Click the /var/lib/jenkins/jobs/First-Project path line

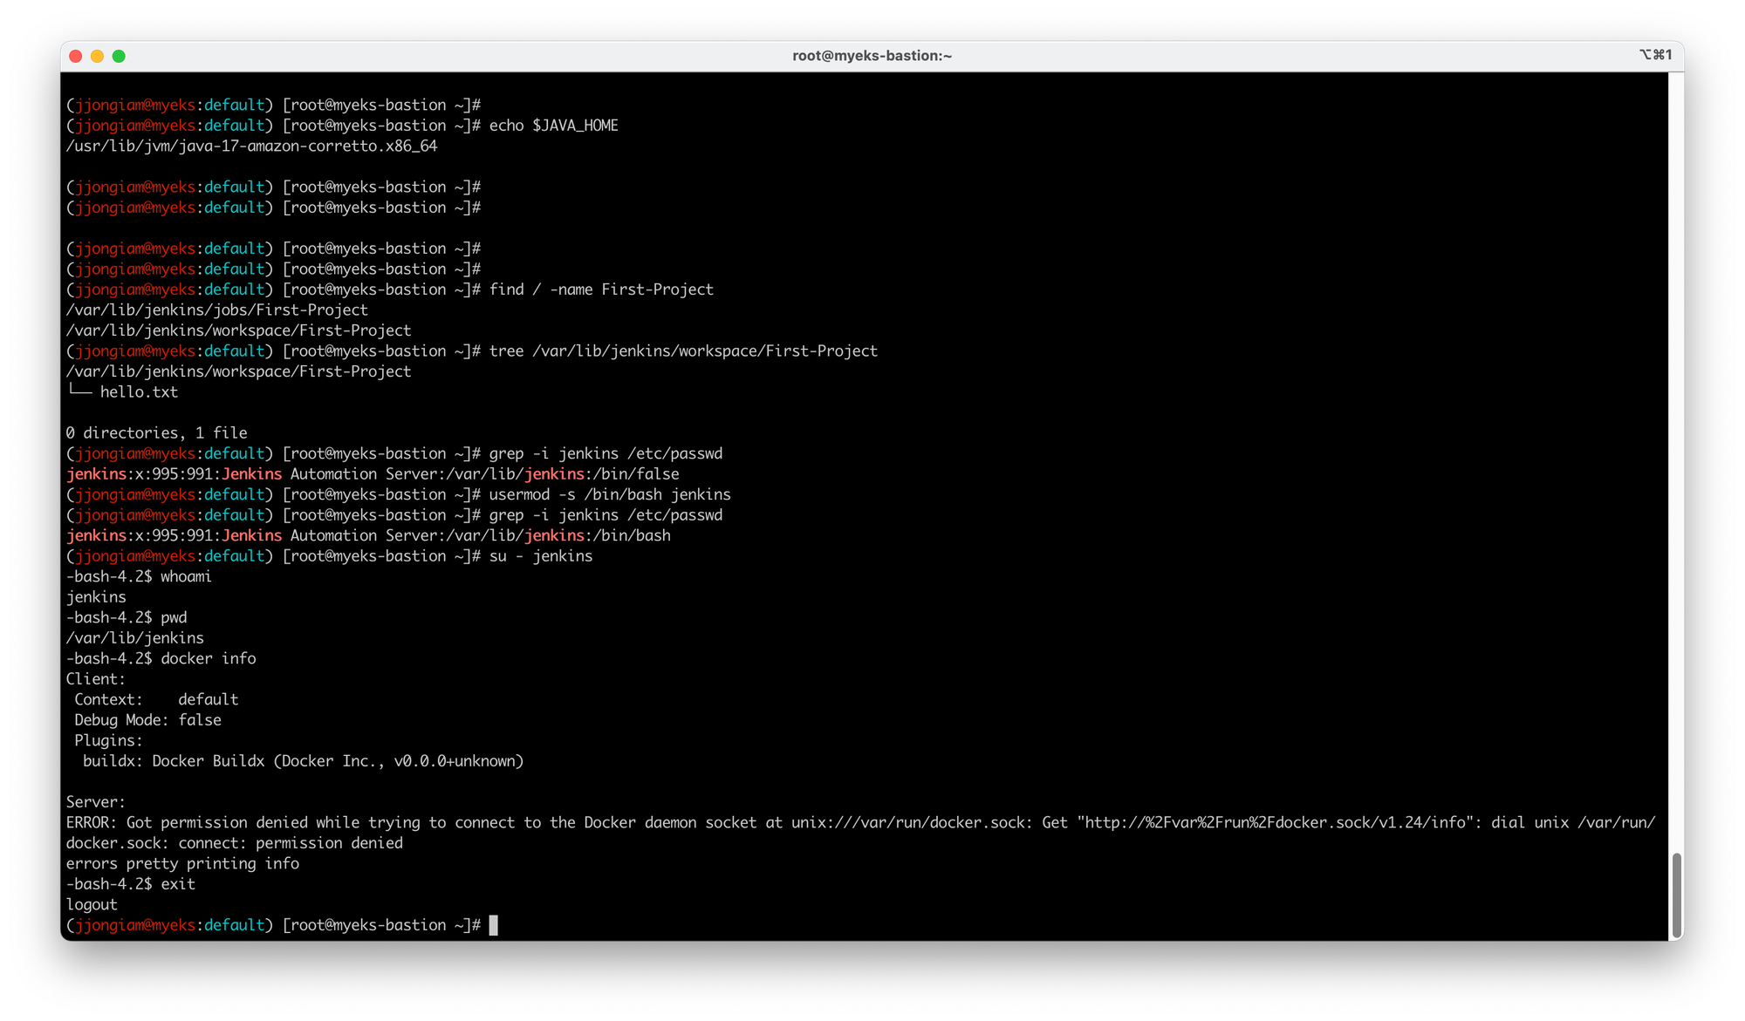216,310
